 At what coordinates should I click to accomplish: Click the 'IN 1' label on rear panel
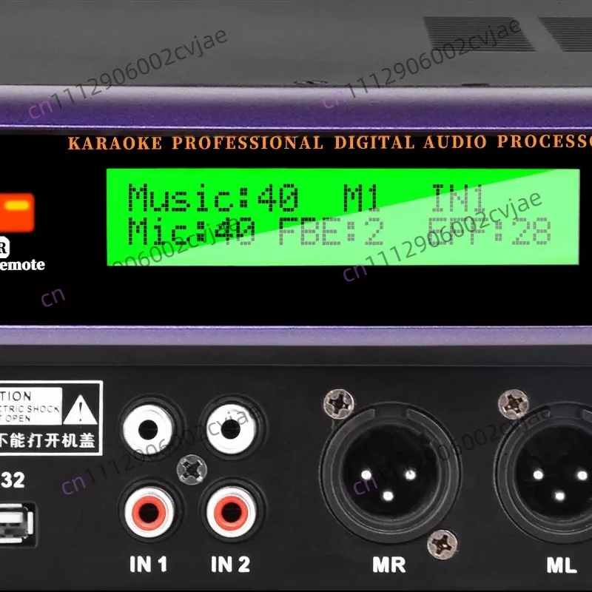[x=149, y=565]
